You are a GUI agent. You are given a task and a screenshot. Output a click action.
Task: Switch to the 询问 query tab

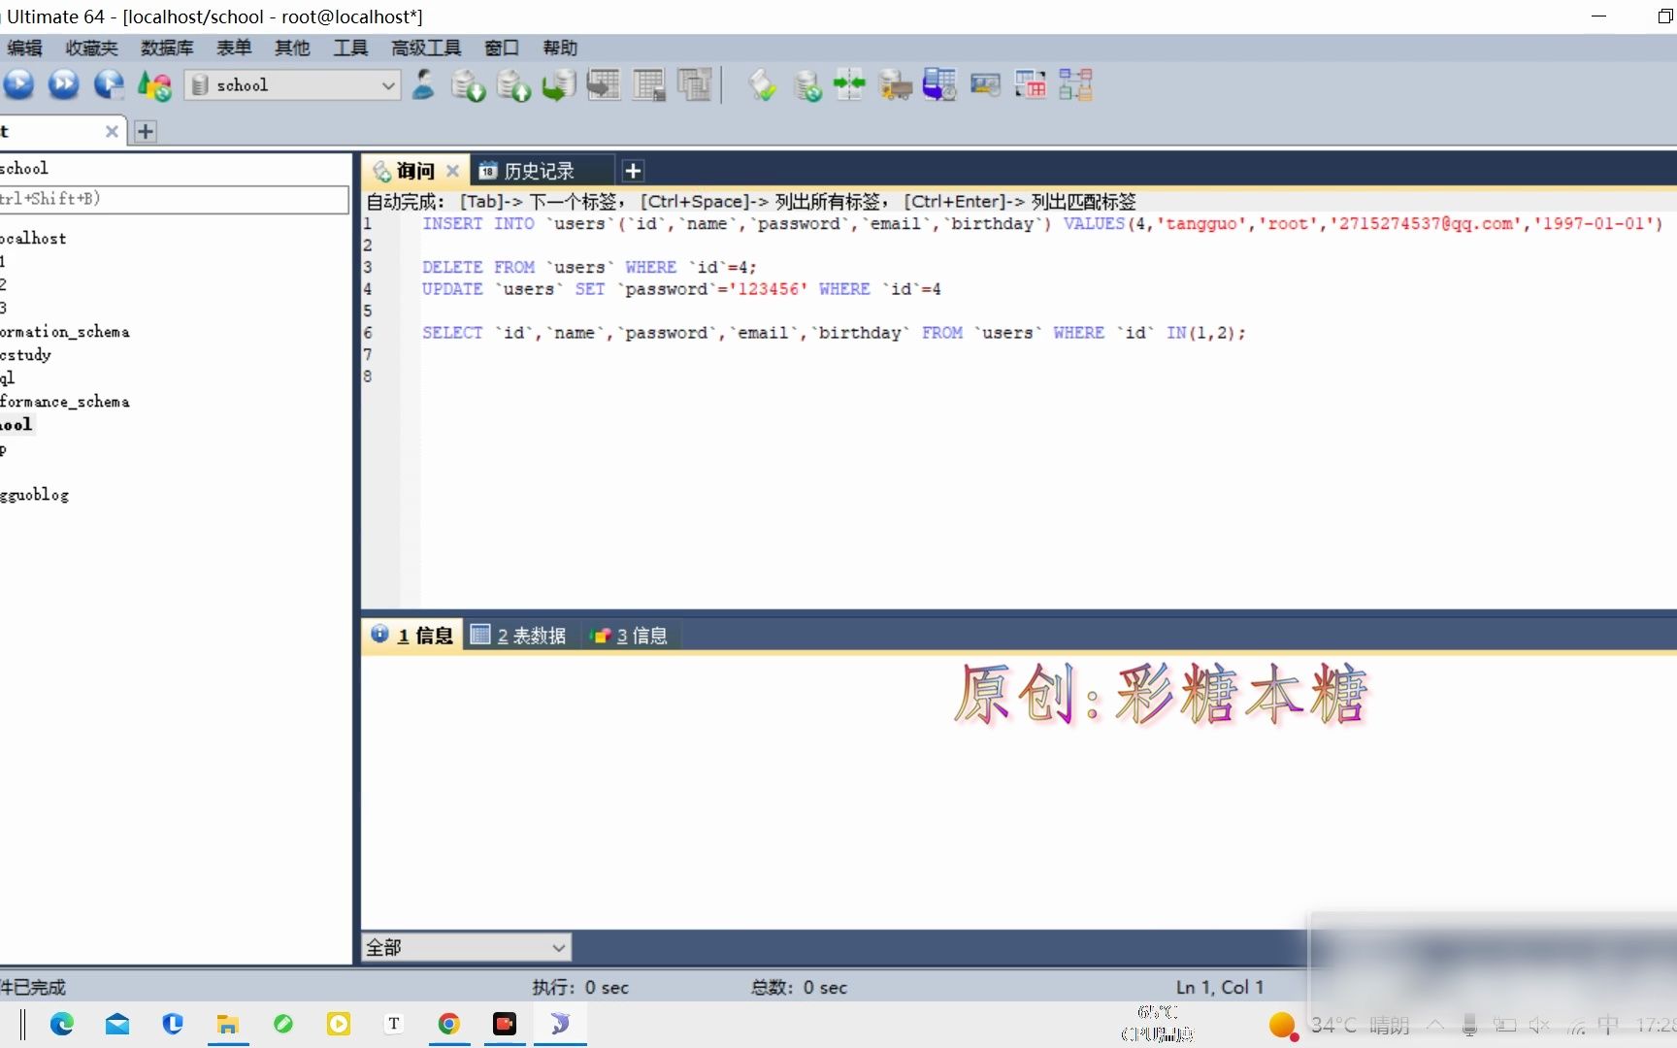(414, 171)
